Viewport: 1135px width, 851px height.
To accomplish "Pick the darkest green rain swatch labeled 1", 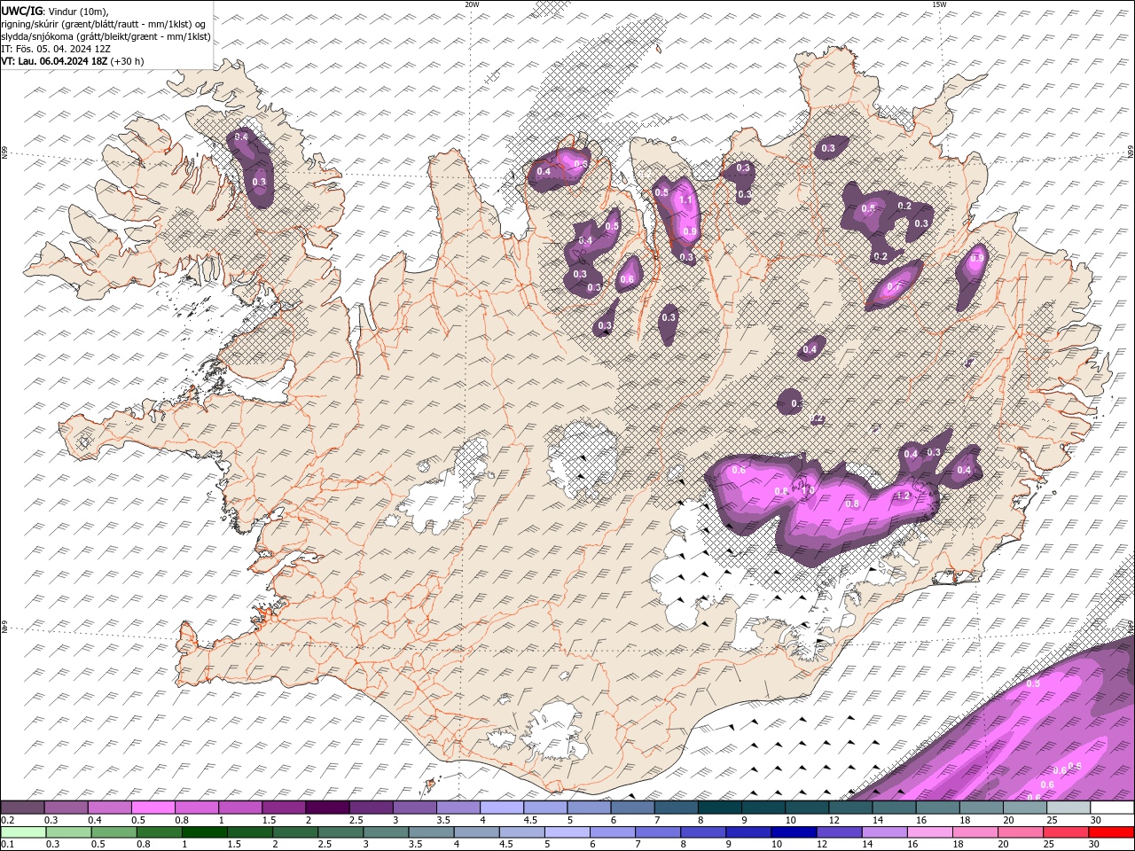I will click(204, 832).
